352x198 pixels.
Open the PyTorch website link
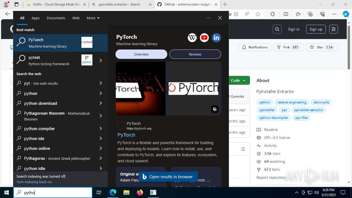coord(126,135)
